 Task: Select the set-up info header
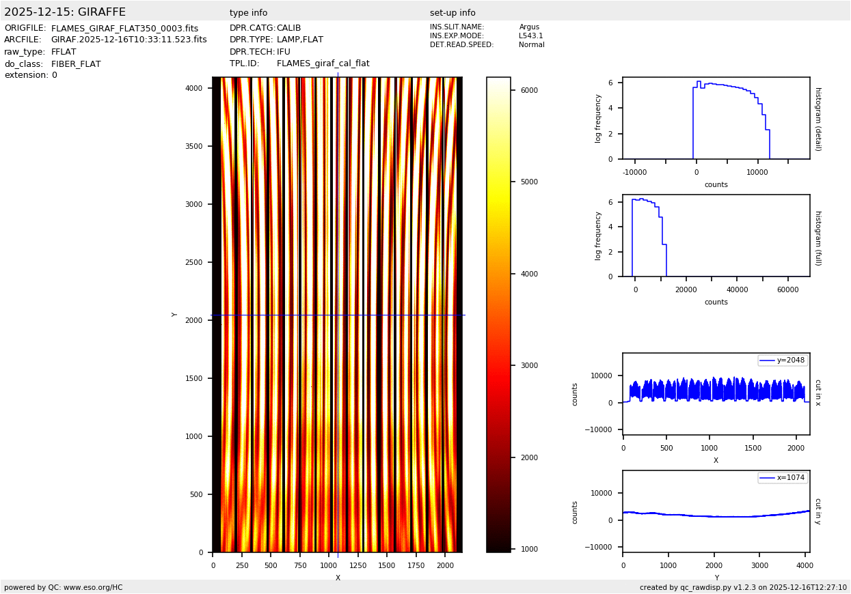pyautogui.click(x=452, y=13)
